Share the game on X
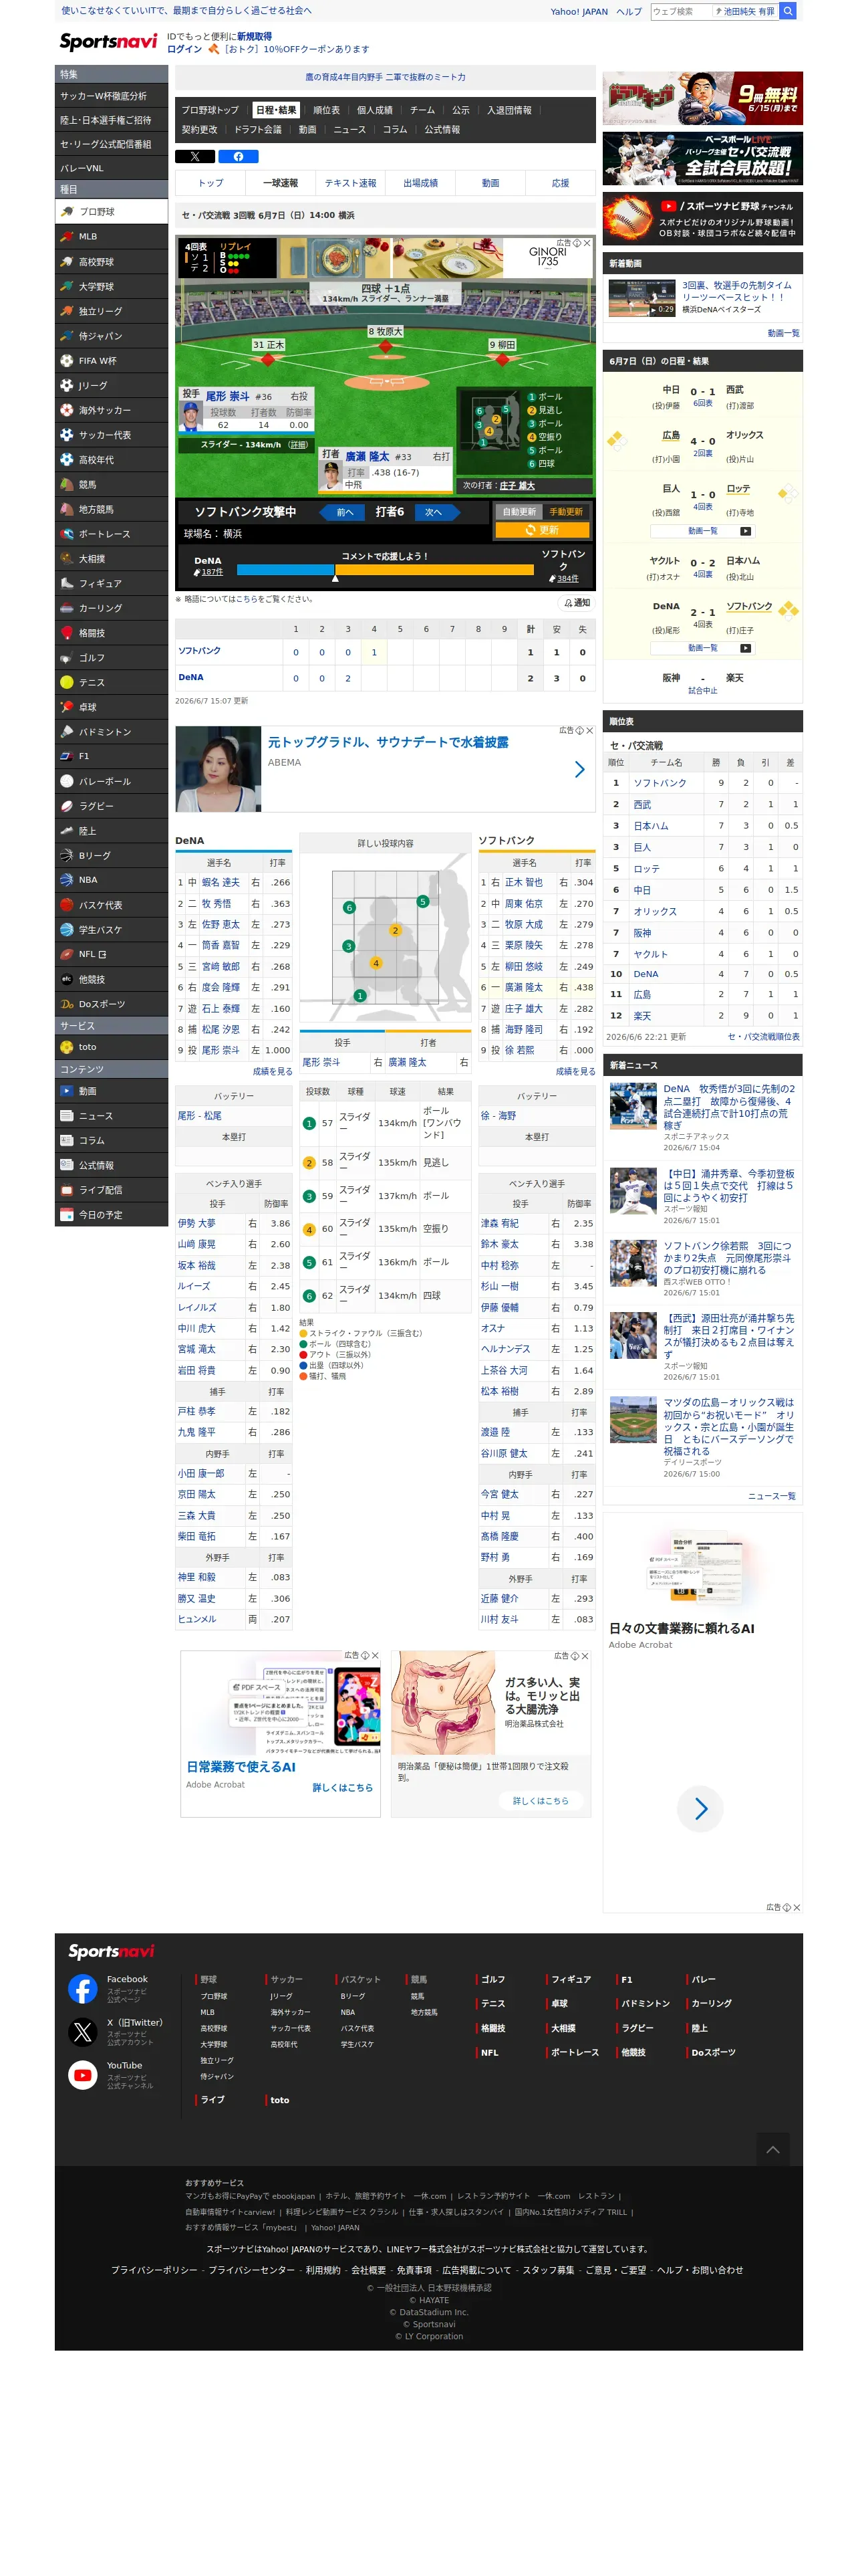Image resolution: width=858 pixels, height=2576 pixels. pos(194,157)
